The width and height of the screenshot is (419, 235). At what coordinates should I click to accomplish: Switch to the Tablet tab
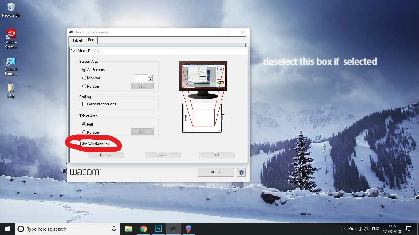[x=77, y=40]
